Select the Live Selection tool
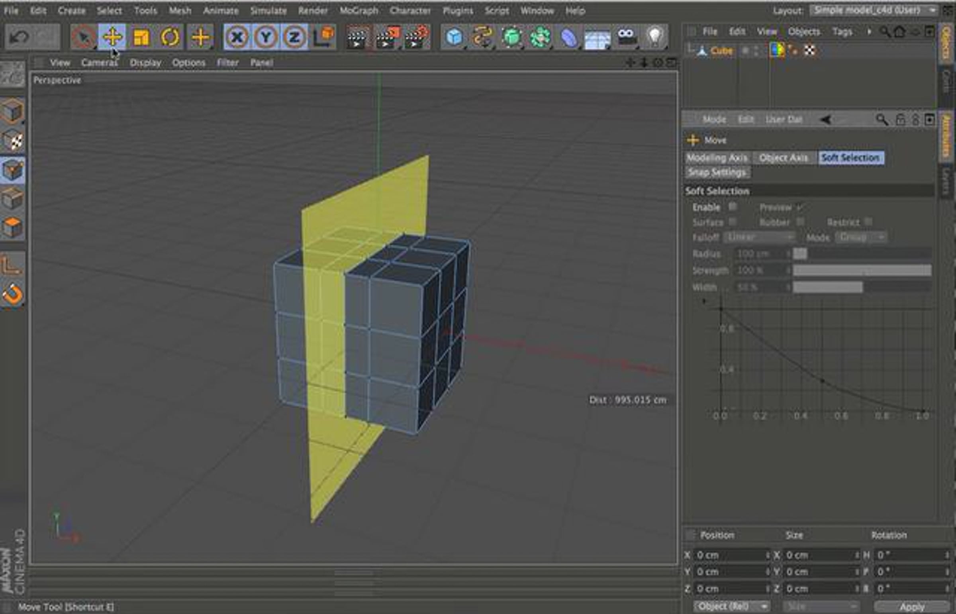The height and width of the screenshot is (614, 956). pos(84,37)
